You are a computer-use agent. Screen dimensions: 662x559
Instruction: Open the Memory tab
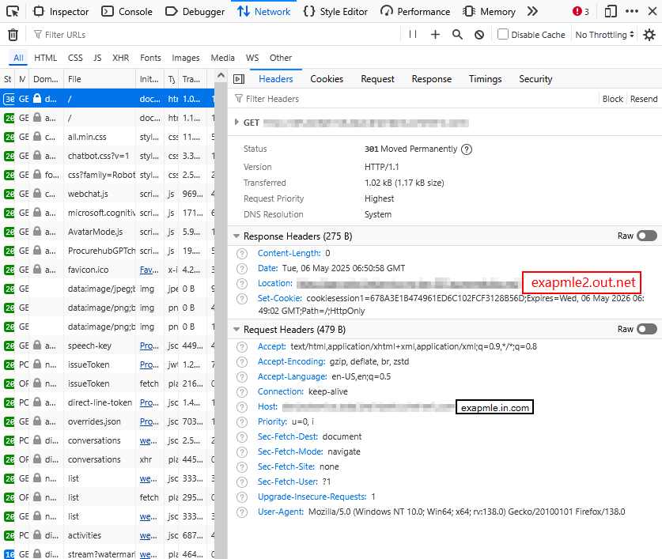[490, 11]
